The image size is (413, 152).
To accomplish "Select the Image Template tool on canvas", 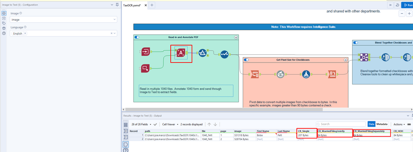I will (x=146, y=68).
